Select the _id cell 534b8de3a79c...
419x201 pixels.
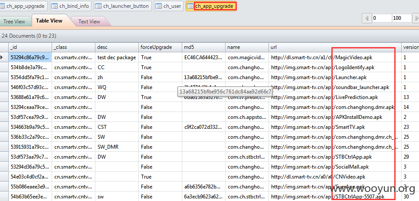pyautogui.click(x=30, y=67)
